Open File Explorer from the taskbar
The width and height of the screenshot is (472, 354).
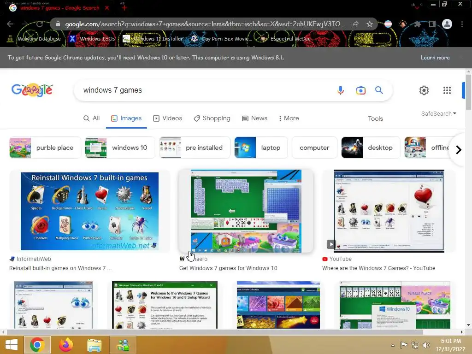click(94, 345)
